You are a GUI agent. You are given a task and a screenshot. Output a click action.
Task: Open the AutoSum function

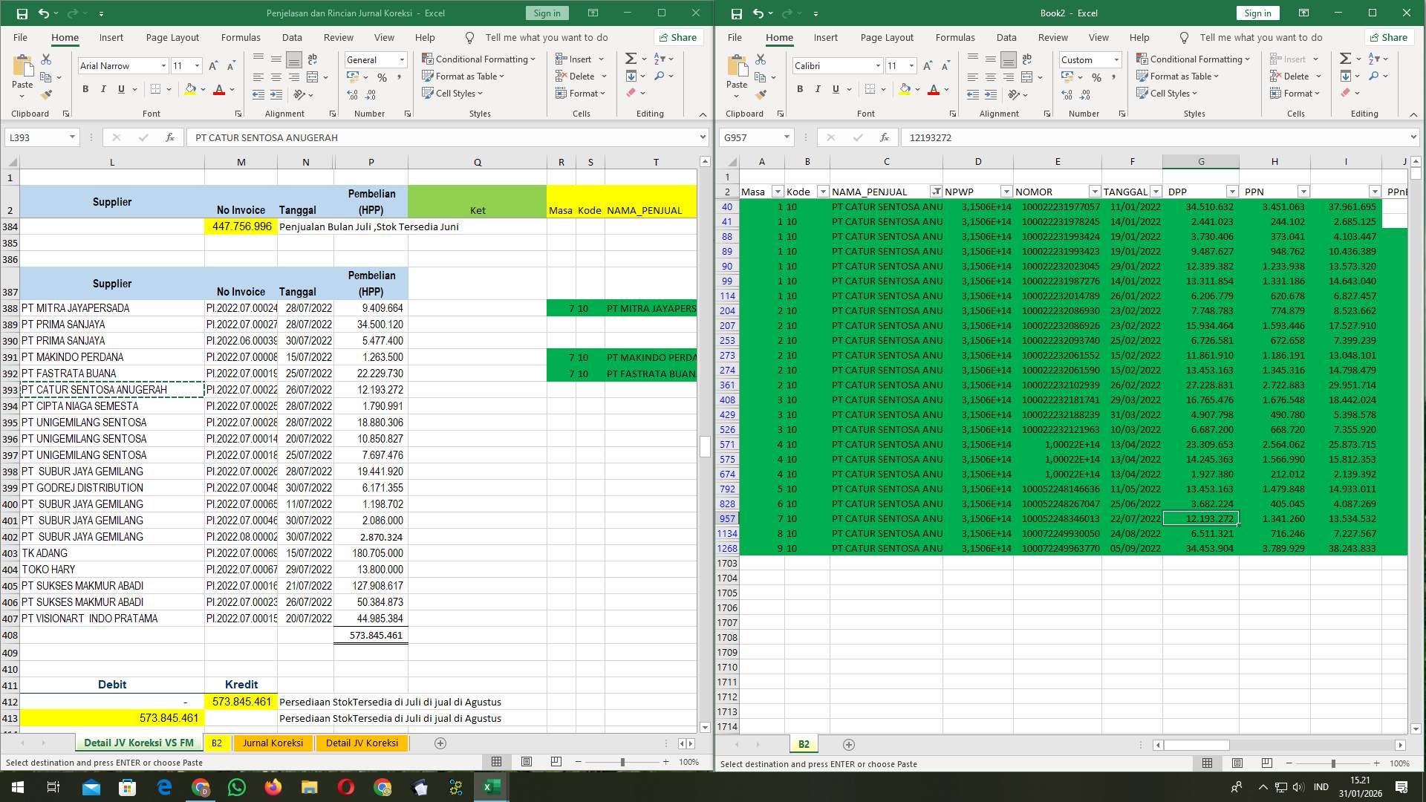pyautogui.click(x=630, y=57)
